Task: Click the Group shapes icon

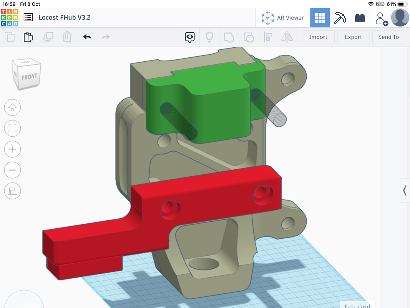Action: 229,37
